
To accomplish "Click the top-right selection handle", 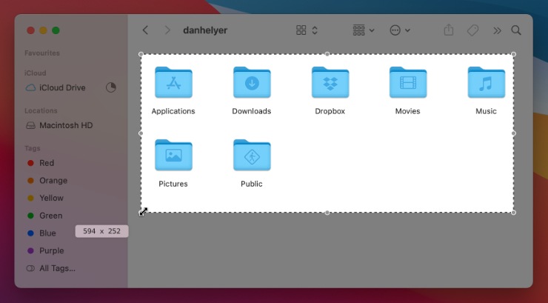I will [x=513, y=54].
